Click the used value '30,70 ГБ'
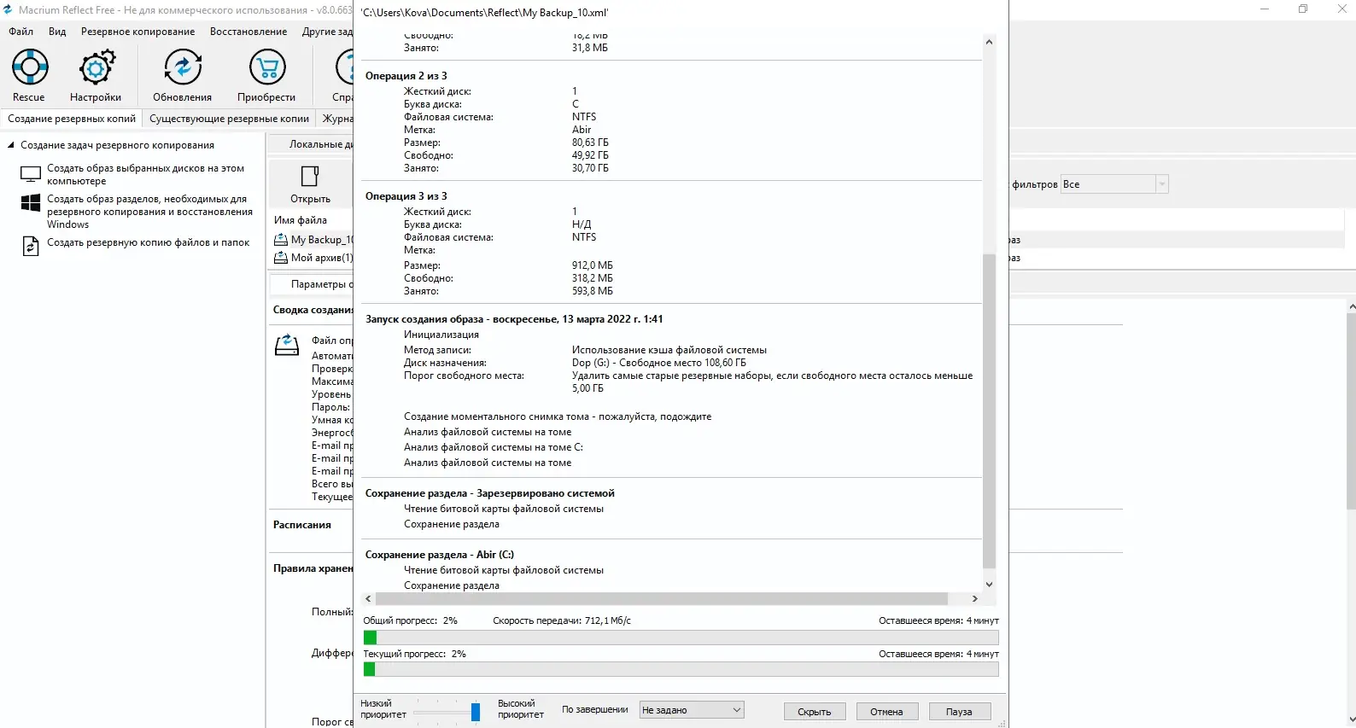 click(x=590, y=168)
